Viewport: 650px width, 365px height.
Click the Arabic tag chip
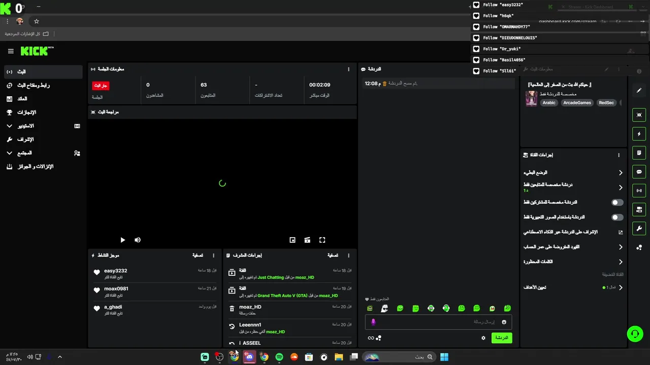pyautogui.click(x=549, y=103)
